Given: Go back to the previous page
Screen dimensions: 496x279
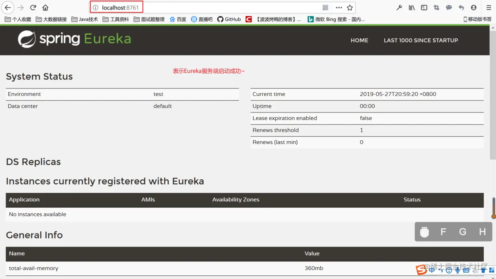Looking at the screenshot, I should pos(8,8).
